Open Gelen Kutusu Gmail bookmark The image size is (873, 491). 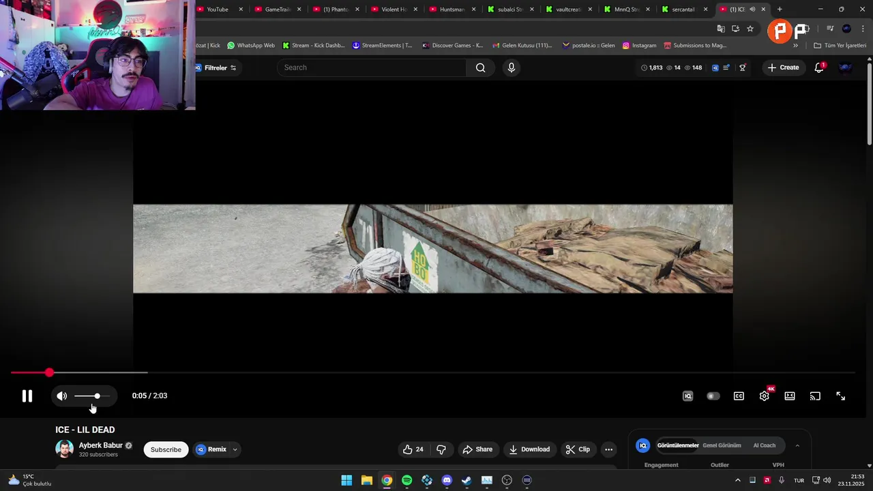point(522,46)
